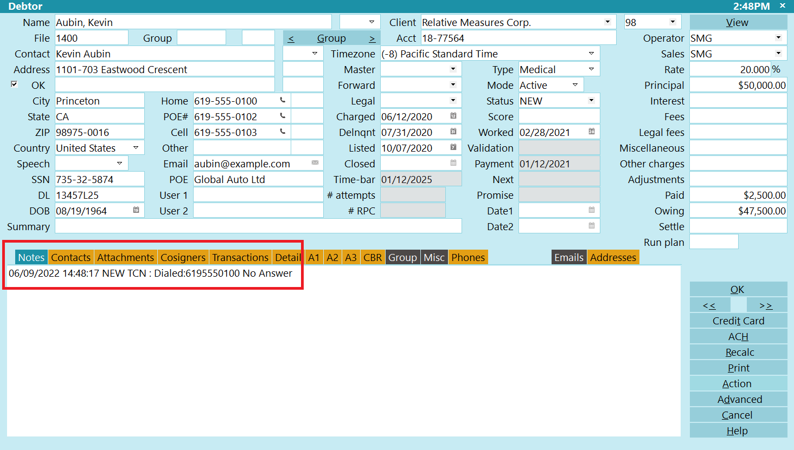Open the Status dropdown list

tap(591, 101)
